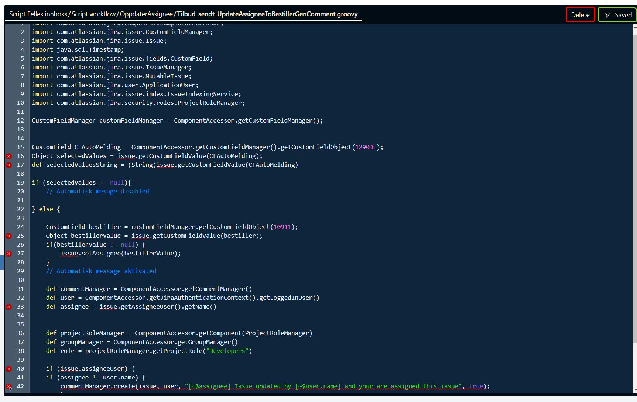Click the 'else' keyword on line 22
Viewport: 637px width, 402px height.
point(46,209)
